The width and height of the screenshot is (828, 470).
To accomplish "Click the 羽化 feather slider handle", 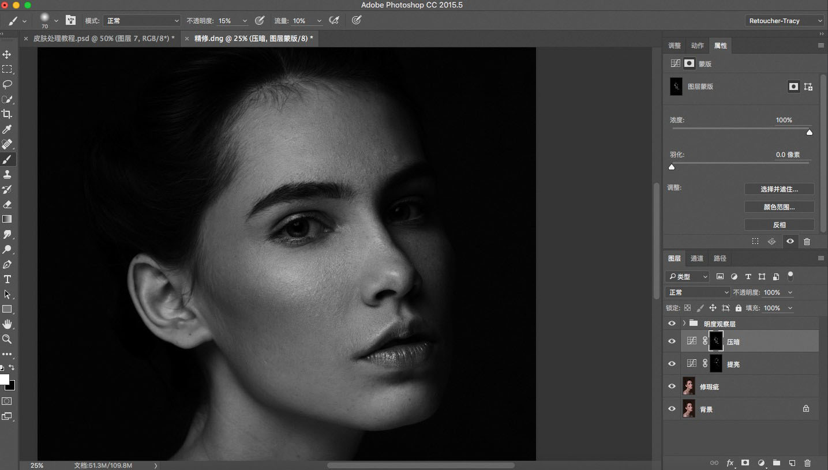I will 672,167.
